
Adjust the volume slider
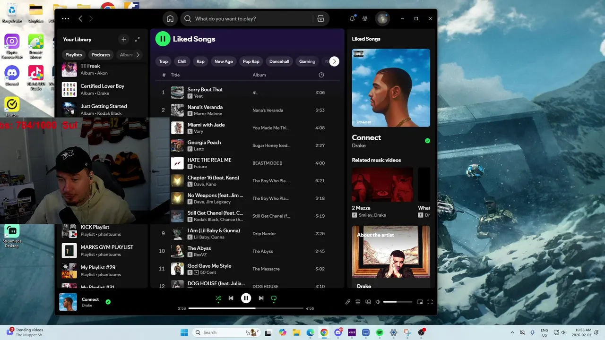pos(397,302)
